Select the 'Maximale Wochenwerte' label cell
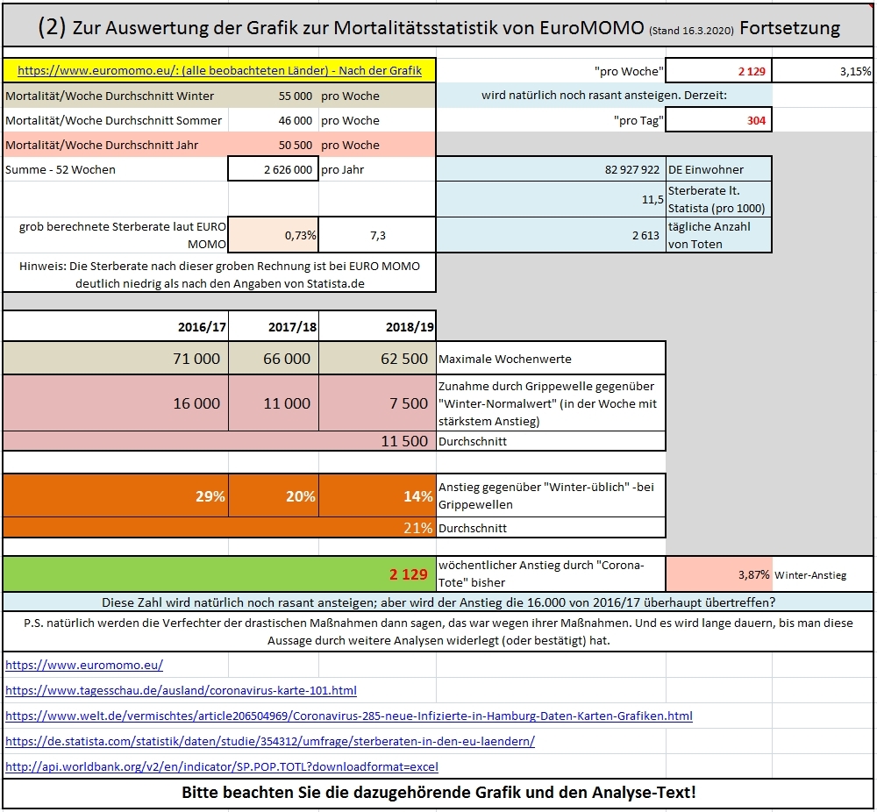The image size is (877, 812). [x=551, y=359]
